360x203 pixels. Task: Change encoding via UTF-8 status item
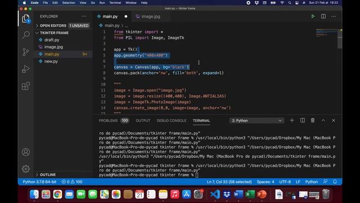(x=285, y=182)
